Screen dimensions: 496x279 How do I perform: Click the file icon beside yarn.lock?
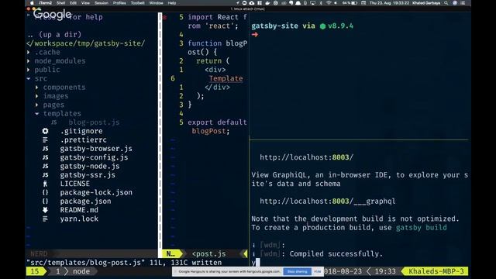45,219
